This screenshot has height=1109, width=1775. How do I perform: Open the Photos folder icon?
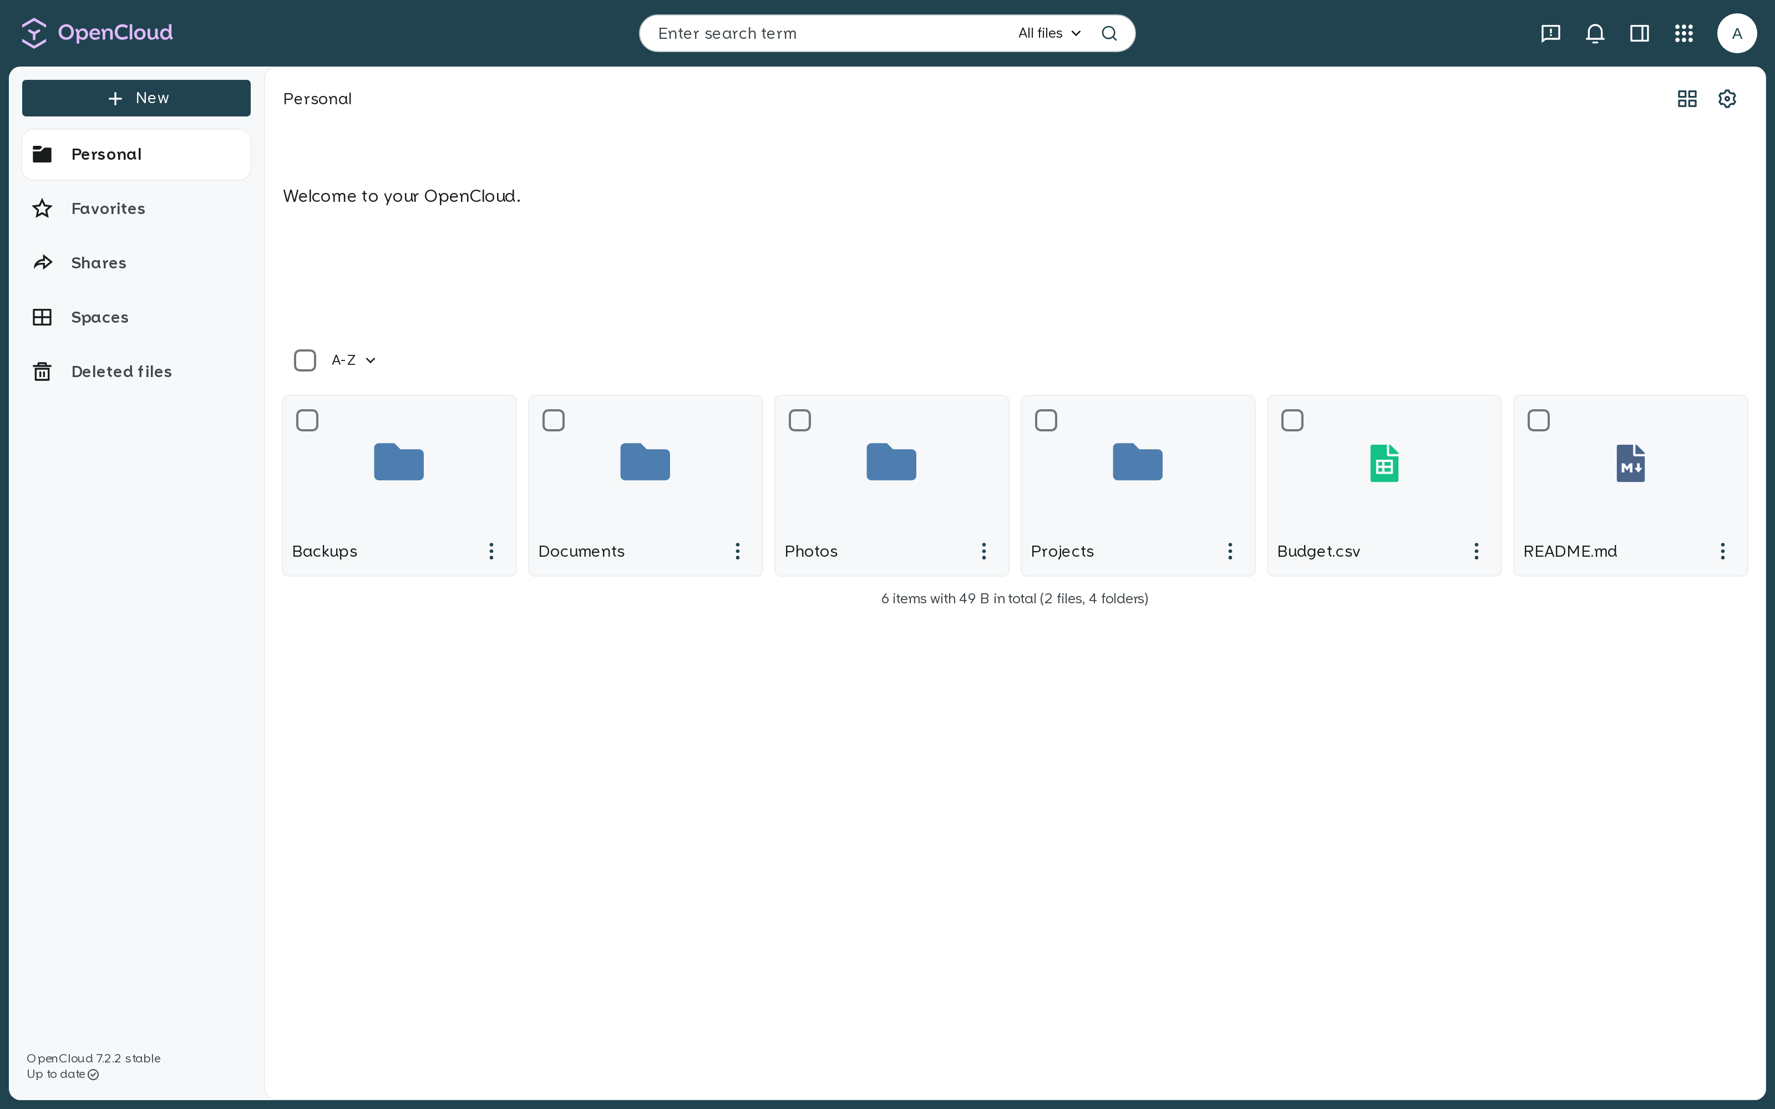[x=891, y=461]
